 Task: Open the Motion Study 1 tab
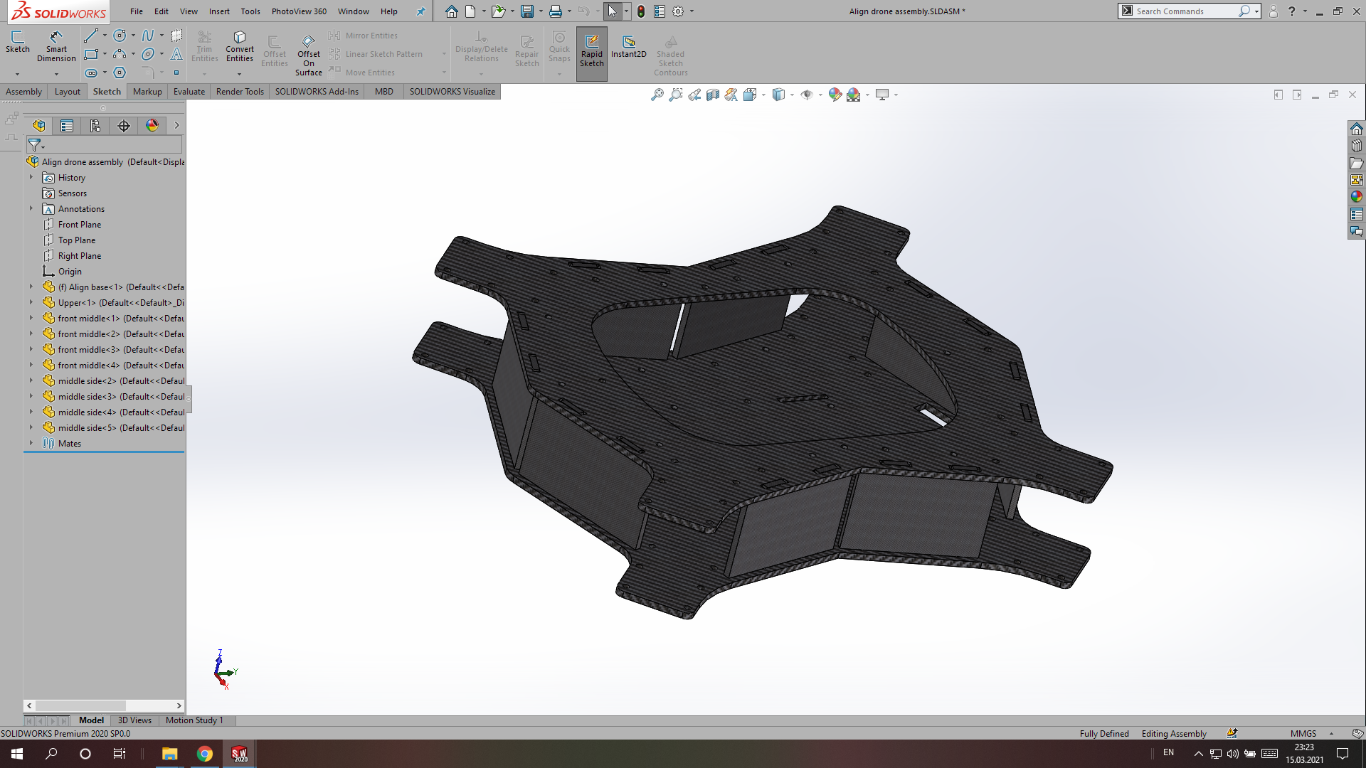(194, 720)
